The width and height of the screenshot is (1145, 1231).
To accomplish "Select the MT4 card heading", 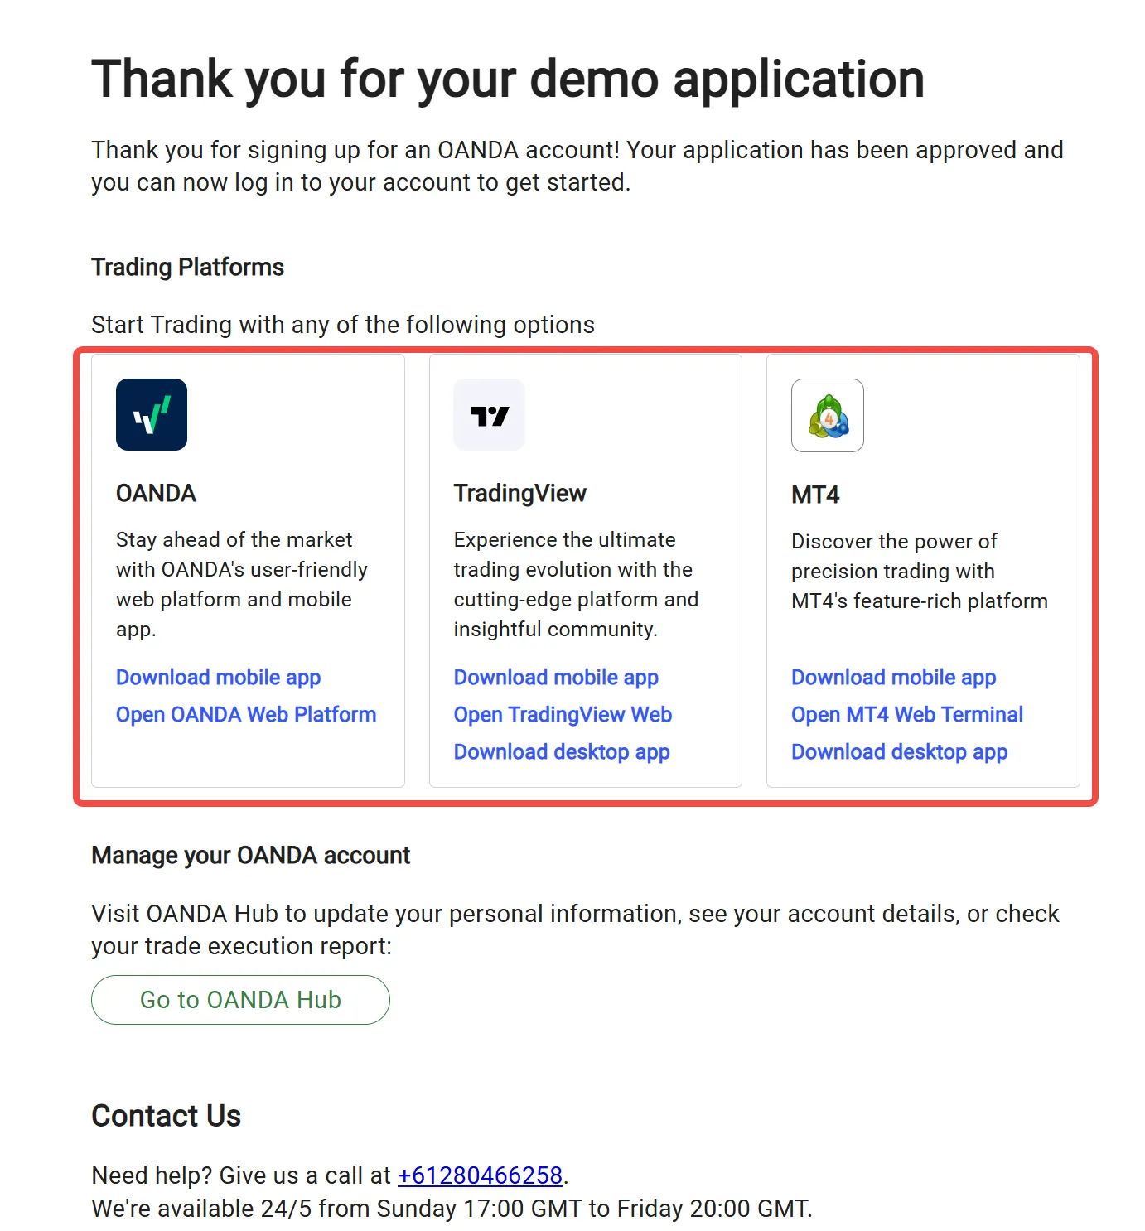I will (x=815, y=495).
